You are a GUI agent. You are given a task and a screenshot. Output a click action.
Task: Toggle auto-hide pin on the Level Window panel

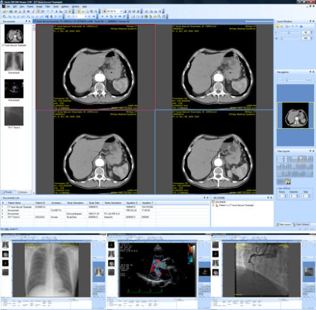310,21
